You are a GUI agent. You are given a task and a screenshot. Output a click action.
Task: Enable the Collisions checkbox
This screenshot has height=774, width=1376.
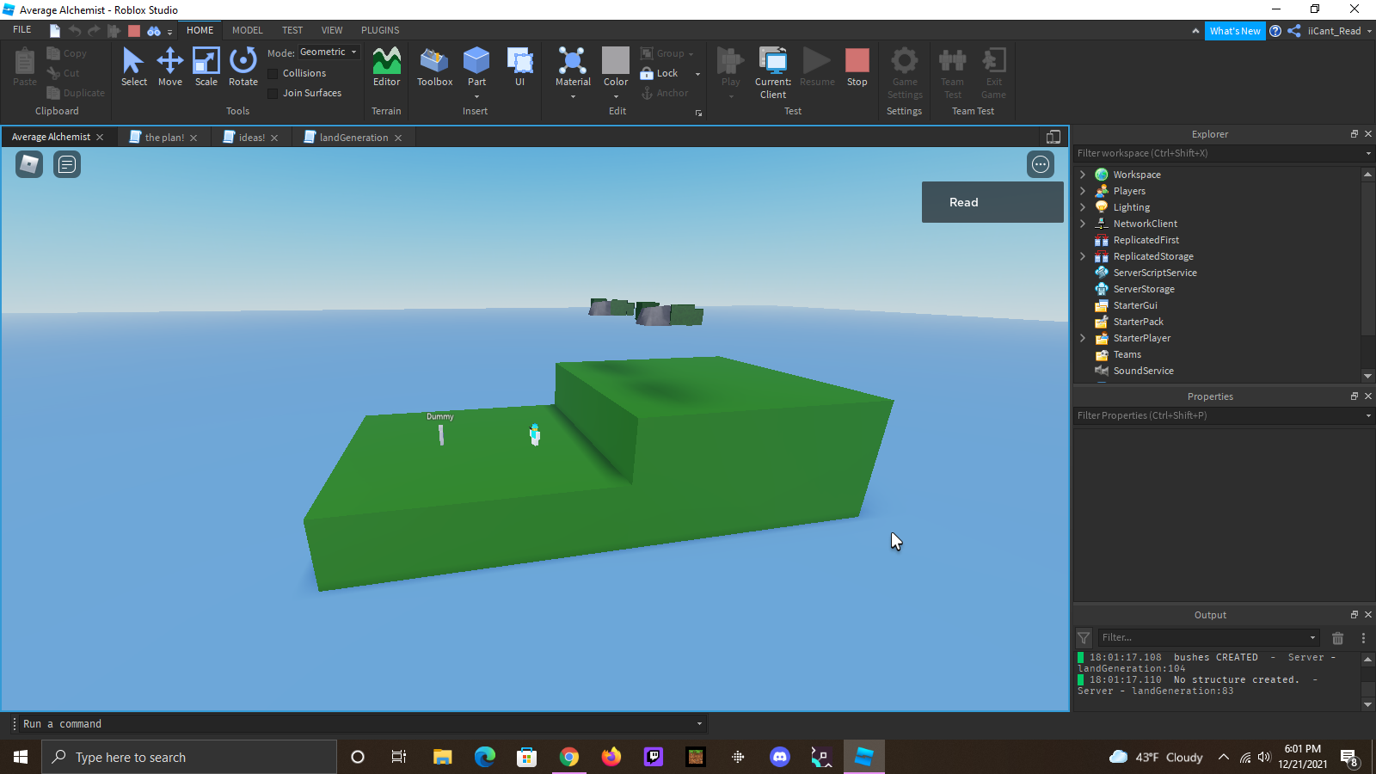[272, 73]
